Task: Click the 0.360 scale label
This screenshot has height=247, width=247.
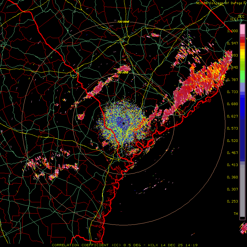Action: click(x=232, y=177)
